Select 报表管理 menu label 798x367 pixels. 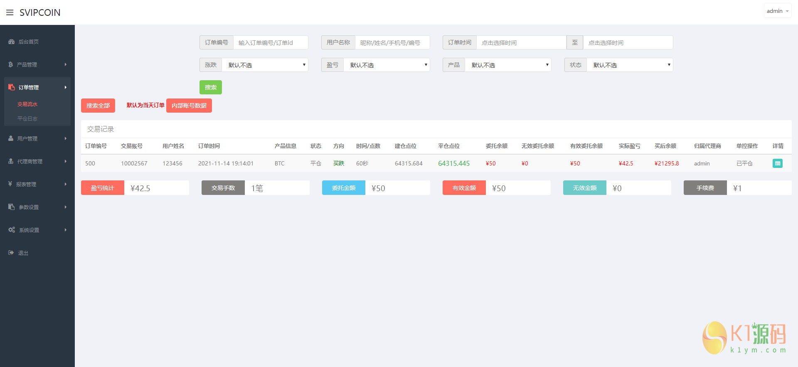pos(26,184)
